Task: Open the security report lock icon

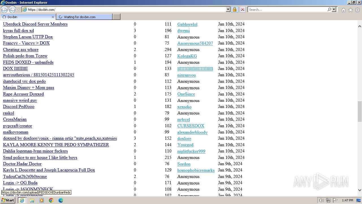Action: pyautogui.click(x=234, y=9)
